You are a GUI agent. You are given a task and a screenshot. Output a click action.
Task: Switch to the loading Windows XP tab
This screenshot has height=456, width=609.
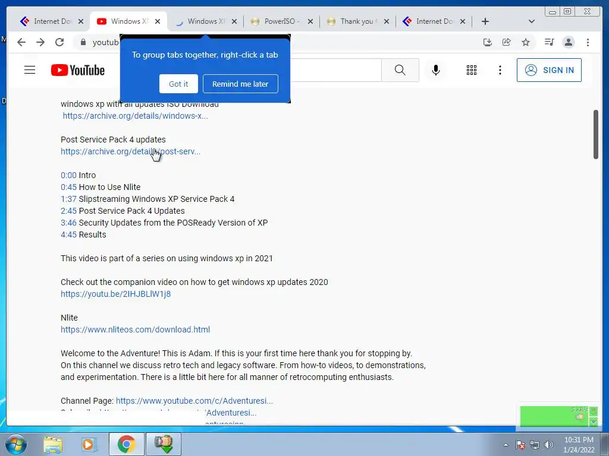pos(206,21)
